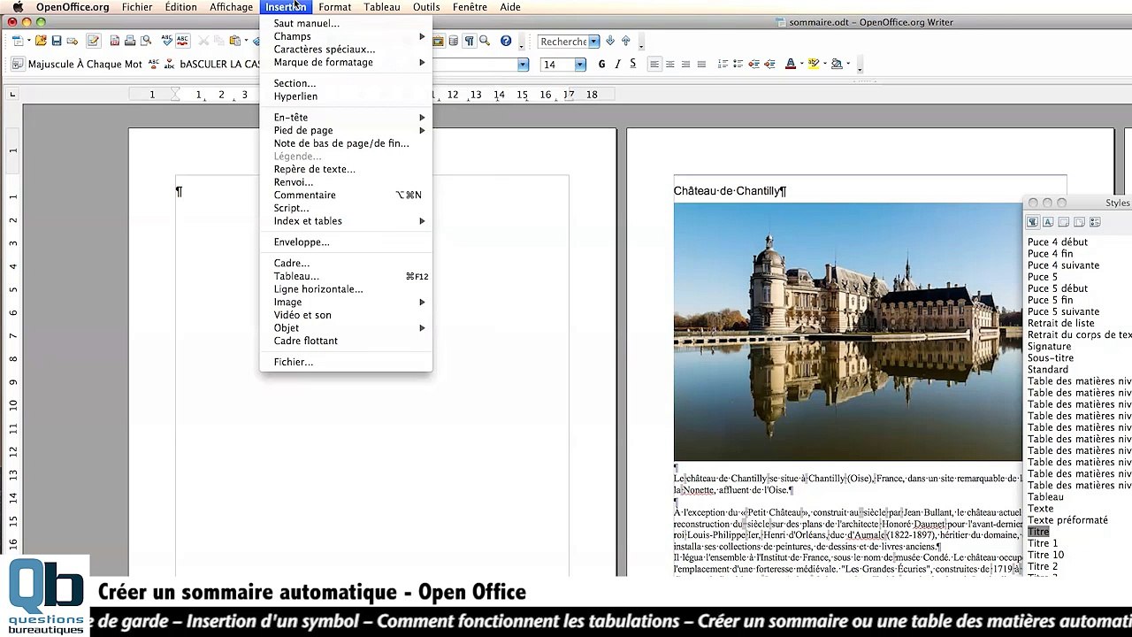Screen dimensions: 1132x637
Task: Choose Saut manuel from Insertion menu
Action: coord(306,24)
